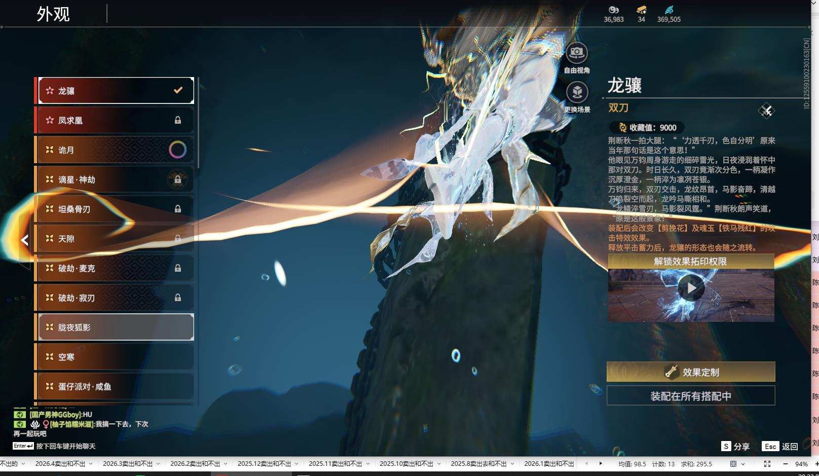This screenshot has height=476, width=819.
Task: Click the dual blades weapon type icon
Action: (x=766, y=111)
